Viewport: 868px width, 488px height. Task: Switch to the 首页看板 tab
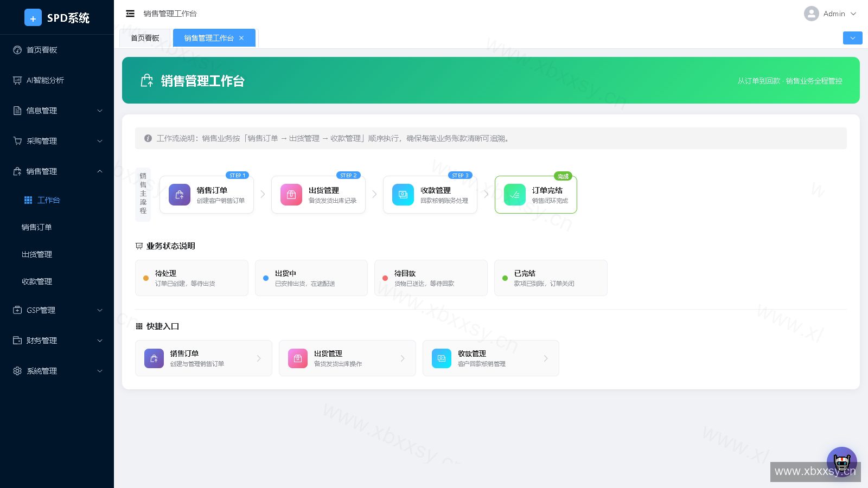tap(145, 38)
